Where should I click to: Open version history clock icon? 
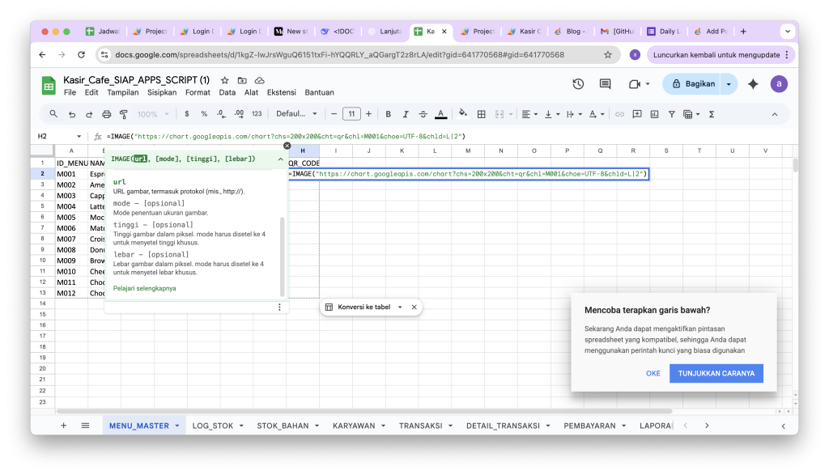(578, 84)
